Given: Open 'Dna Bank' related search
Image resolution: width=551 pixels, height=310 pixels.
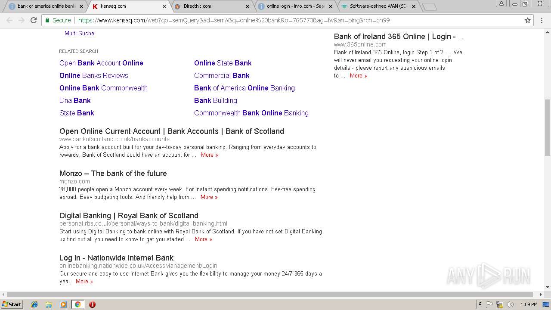Looking at the screenshot, I should click(x=75, y=100).
